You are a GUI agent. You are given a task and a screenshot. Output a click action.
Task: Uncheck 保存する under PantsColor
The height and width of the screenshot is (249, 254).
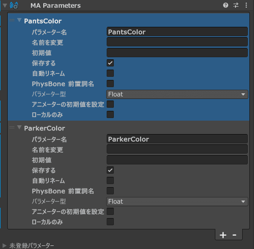tap(110, 63)
